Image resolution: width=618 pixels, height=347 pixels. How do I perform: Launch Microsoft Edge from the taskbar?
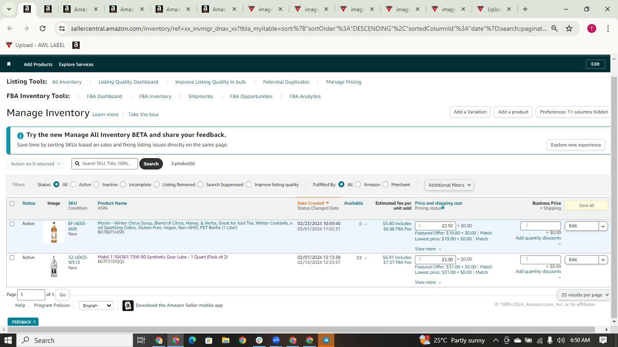pyautogui.click(x=192, y=340)
